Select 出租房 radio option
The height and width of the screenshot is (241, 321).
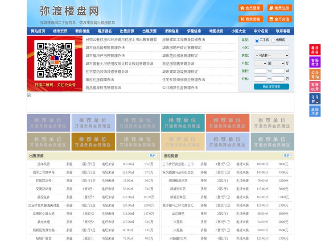pyautogui.click(x=273, y=41)
